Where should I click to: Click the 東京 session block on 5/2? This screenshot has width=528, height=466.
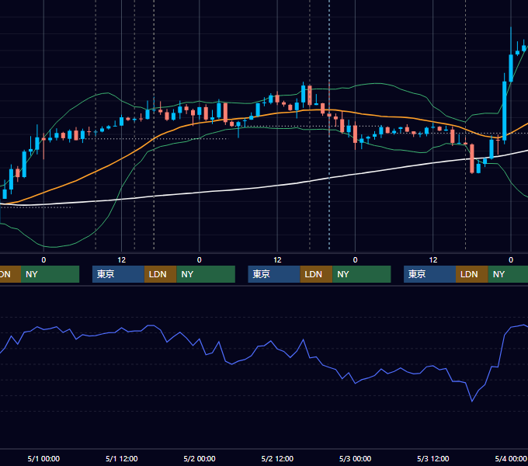274,274
